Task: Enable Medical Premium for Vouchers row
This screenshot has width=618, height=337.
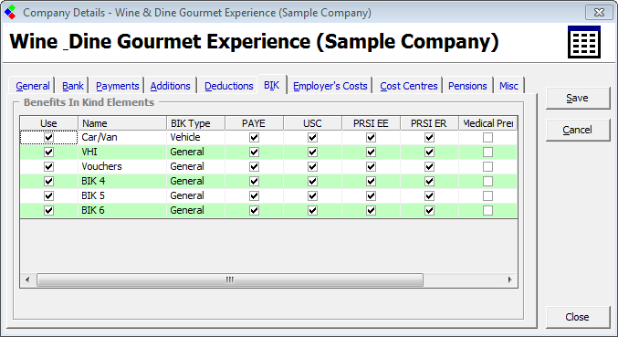Action: [488, 167]
